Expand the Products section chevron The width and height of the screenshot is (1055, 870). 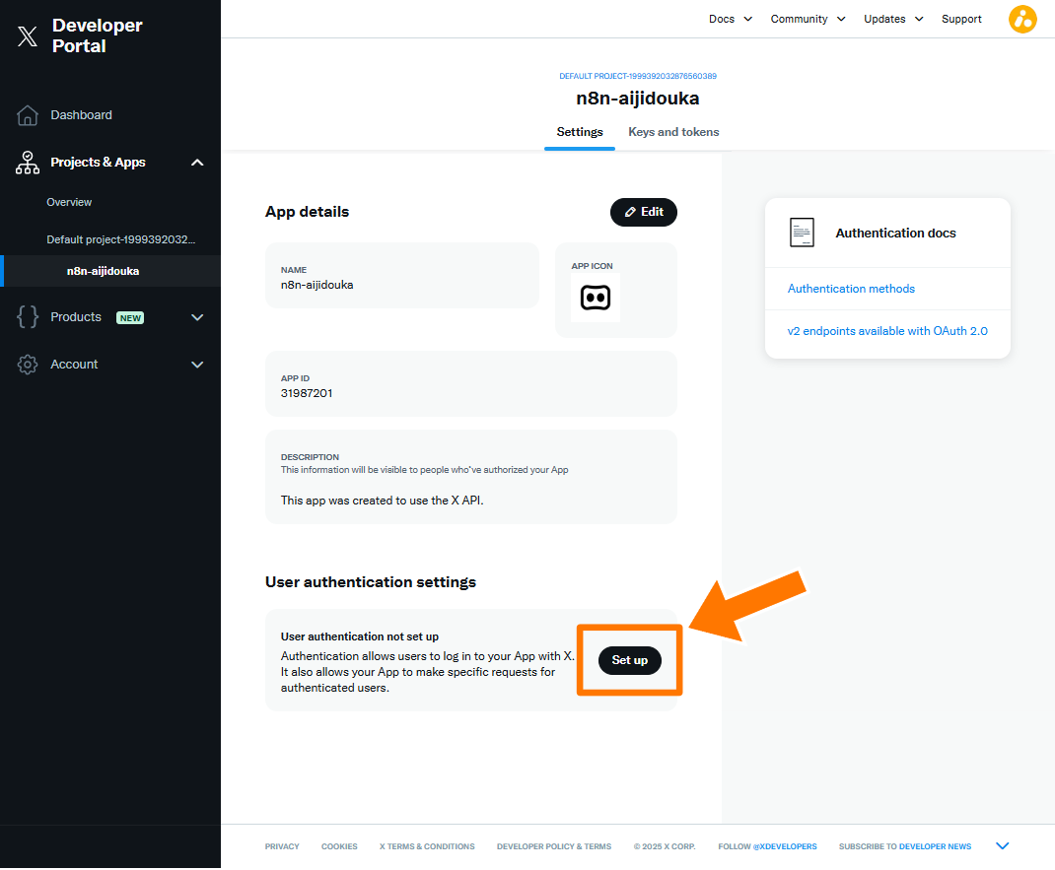coord(197,317)
